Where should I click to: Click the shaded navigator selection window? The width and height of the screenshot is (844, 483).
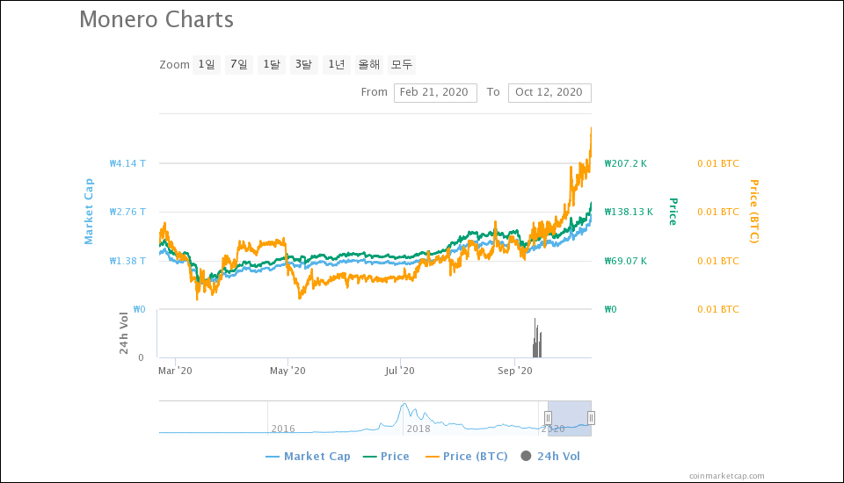tap(570, 418)
